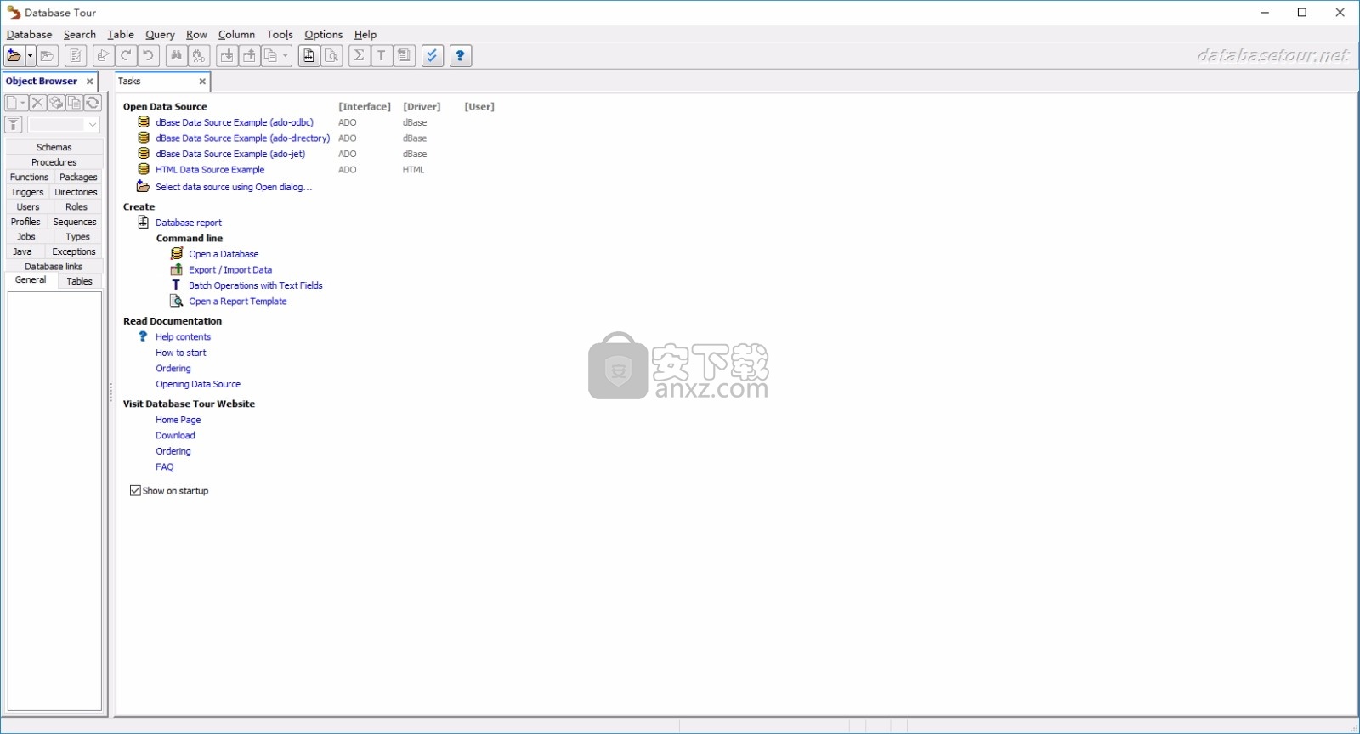Click the Redo arrow toolbar icon

pos(126,56)
